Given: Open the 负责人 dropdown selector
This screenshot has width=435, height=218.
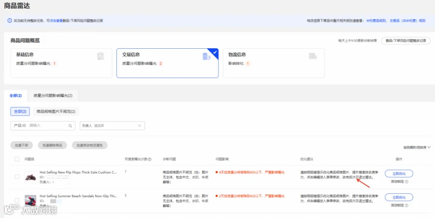Looking at the screenshot, I should pos(112,125).
